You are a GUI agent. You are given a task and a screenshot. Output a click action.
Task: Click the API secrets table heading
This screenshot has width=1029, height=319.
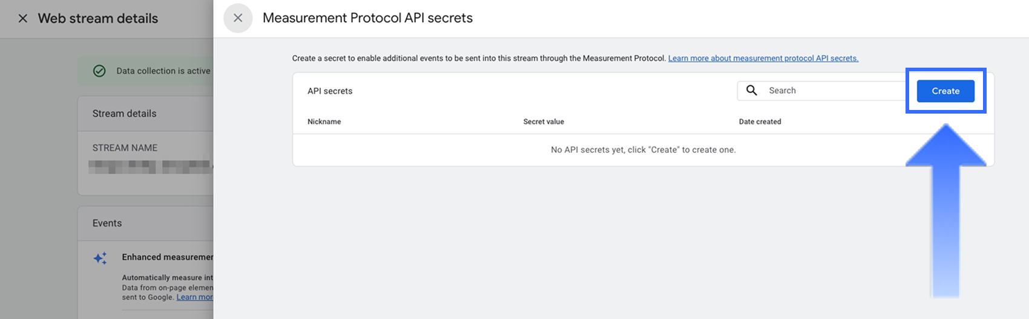coord(330,91)
